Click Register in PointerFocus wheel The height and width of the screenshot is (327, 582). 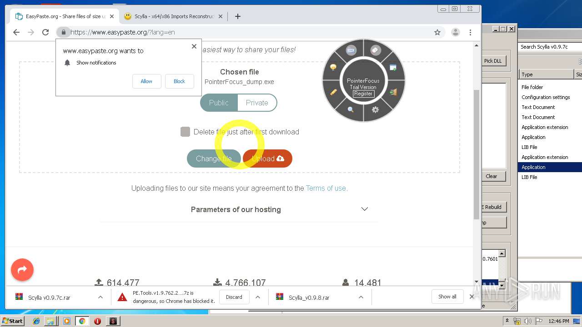tap(363, 94)
